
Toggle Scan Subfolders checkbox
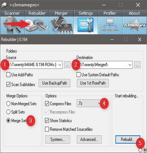pyautogui.click(x=8, y=85)
